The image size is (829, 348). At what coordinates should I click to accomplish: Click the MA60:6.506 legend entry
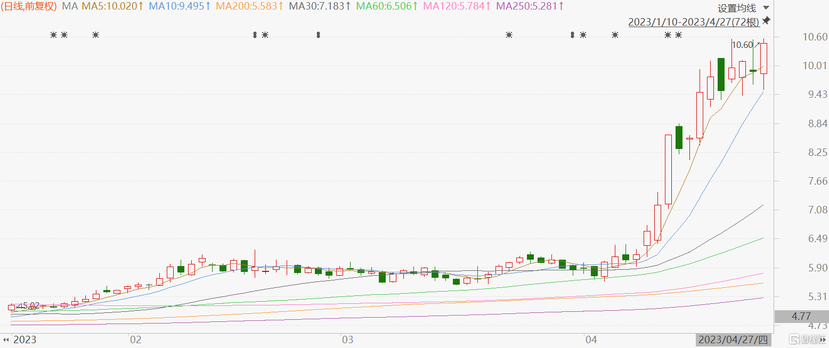387,6
